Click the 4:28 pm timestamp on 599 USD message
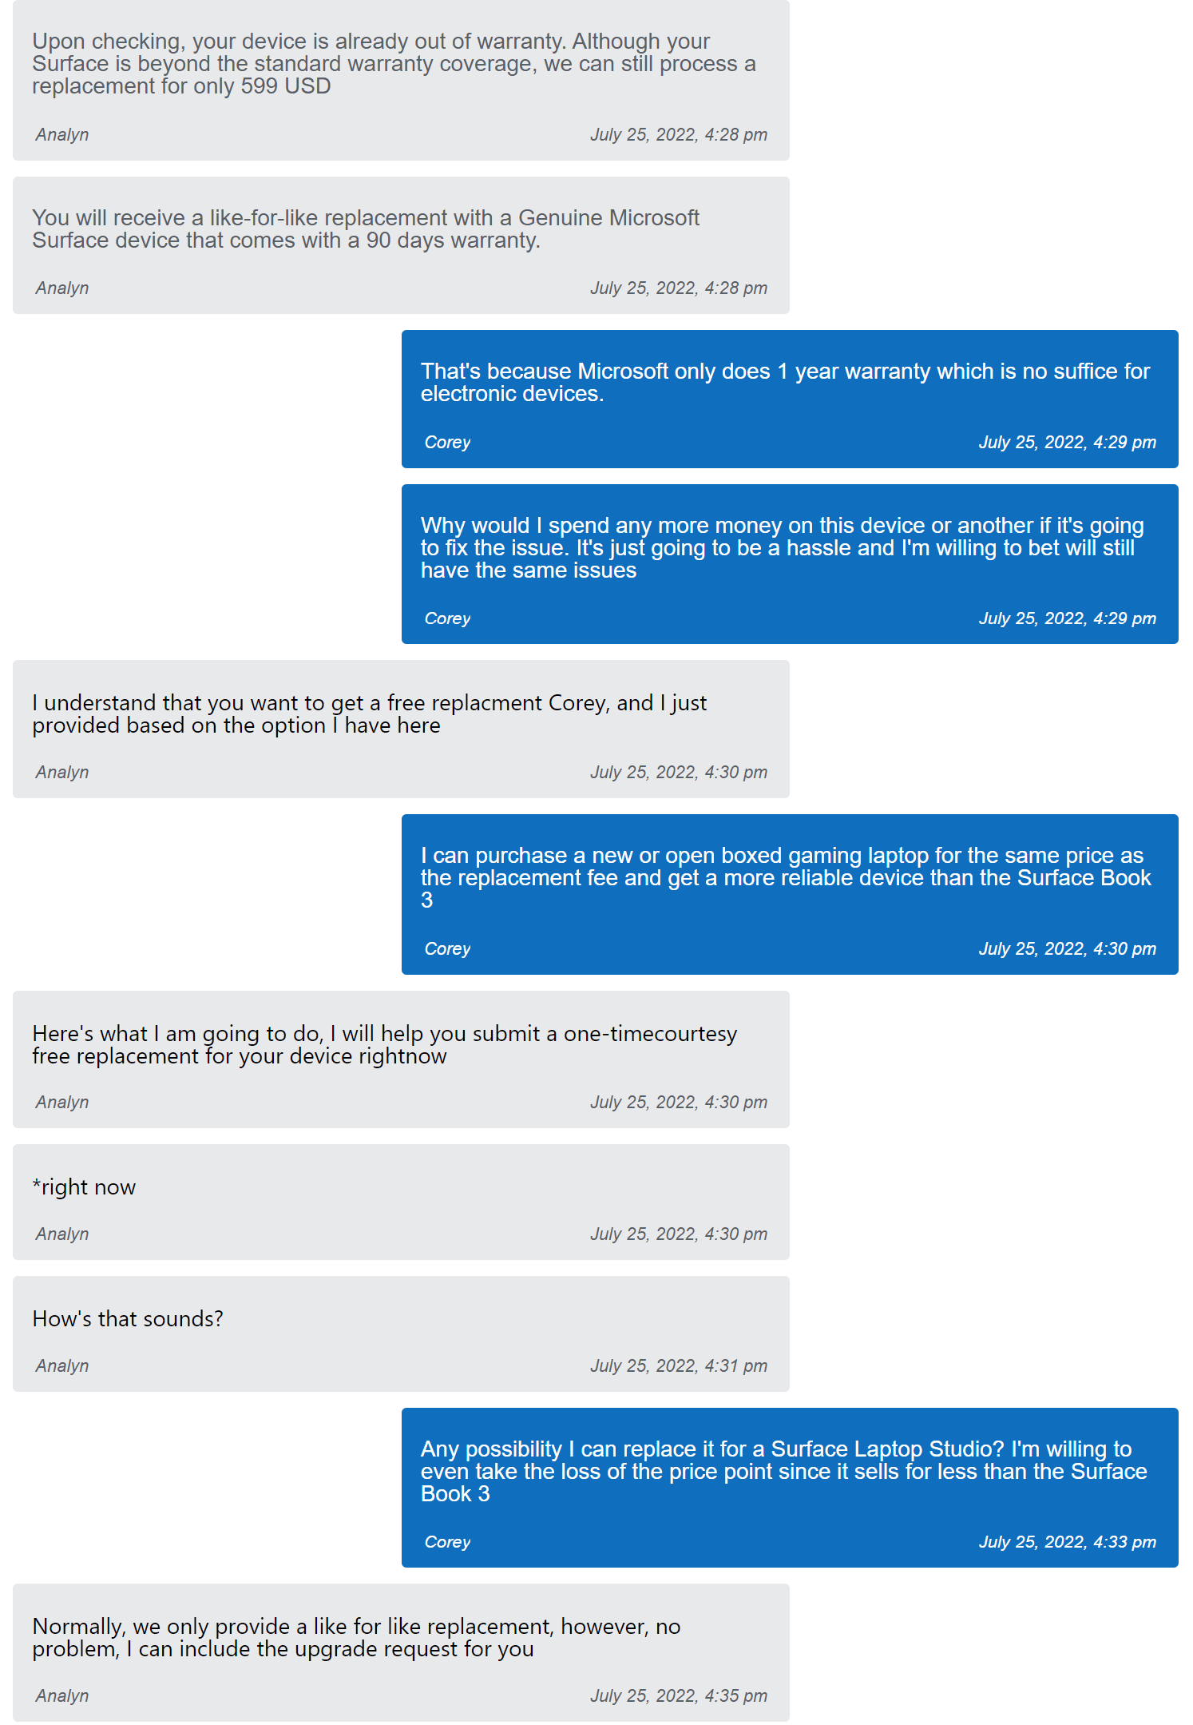Screen dimensions: 1193x1725 [679, 134]
